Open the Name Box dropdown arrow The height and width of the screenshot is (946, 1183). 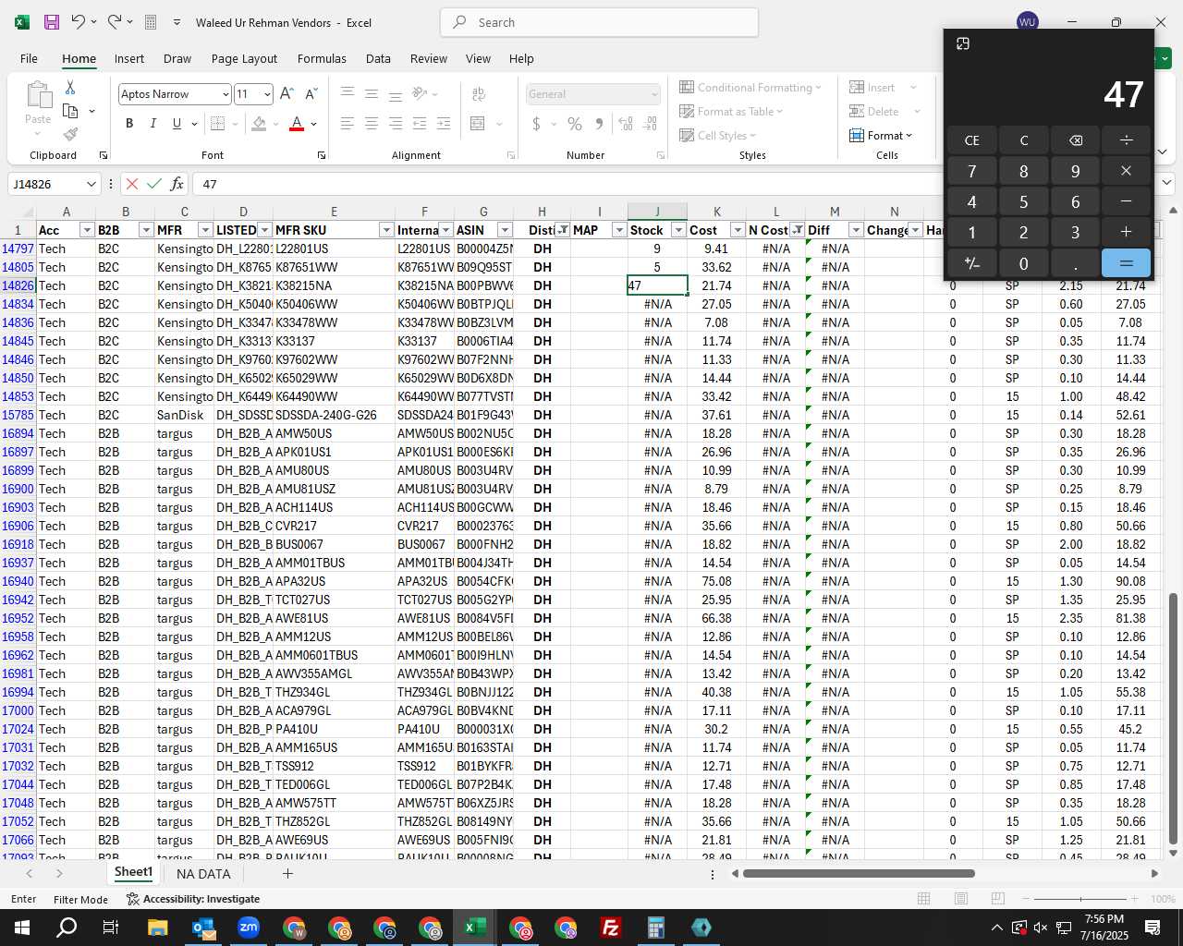(x=91, y=184)
